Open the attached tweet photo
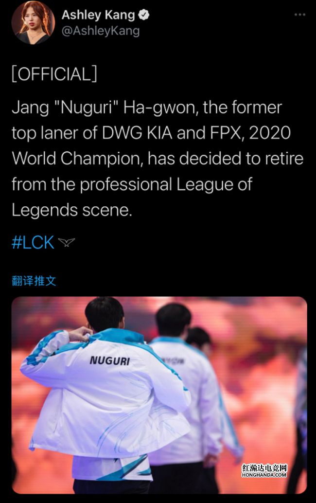 click(x=159, y=395)
